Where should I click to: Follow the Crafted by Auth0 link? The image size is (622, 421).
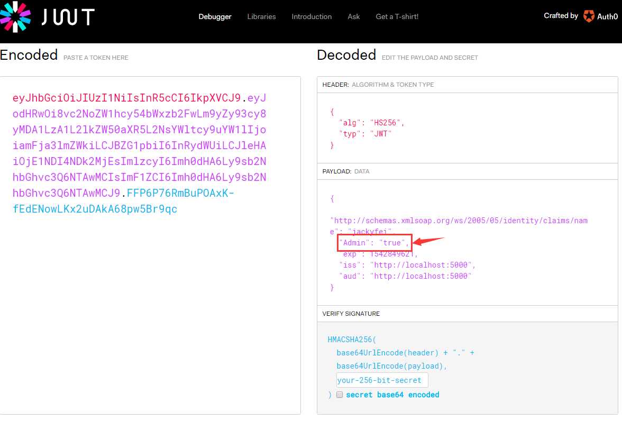click(581, 16)
